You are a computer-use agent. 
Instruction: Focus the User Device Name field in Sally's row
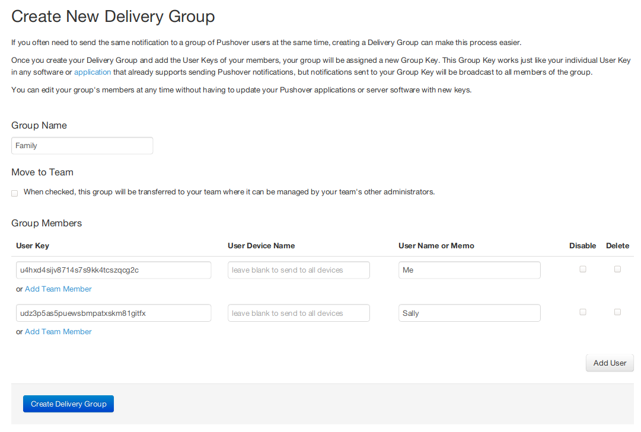(298, 313)
